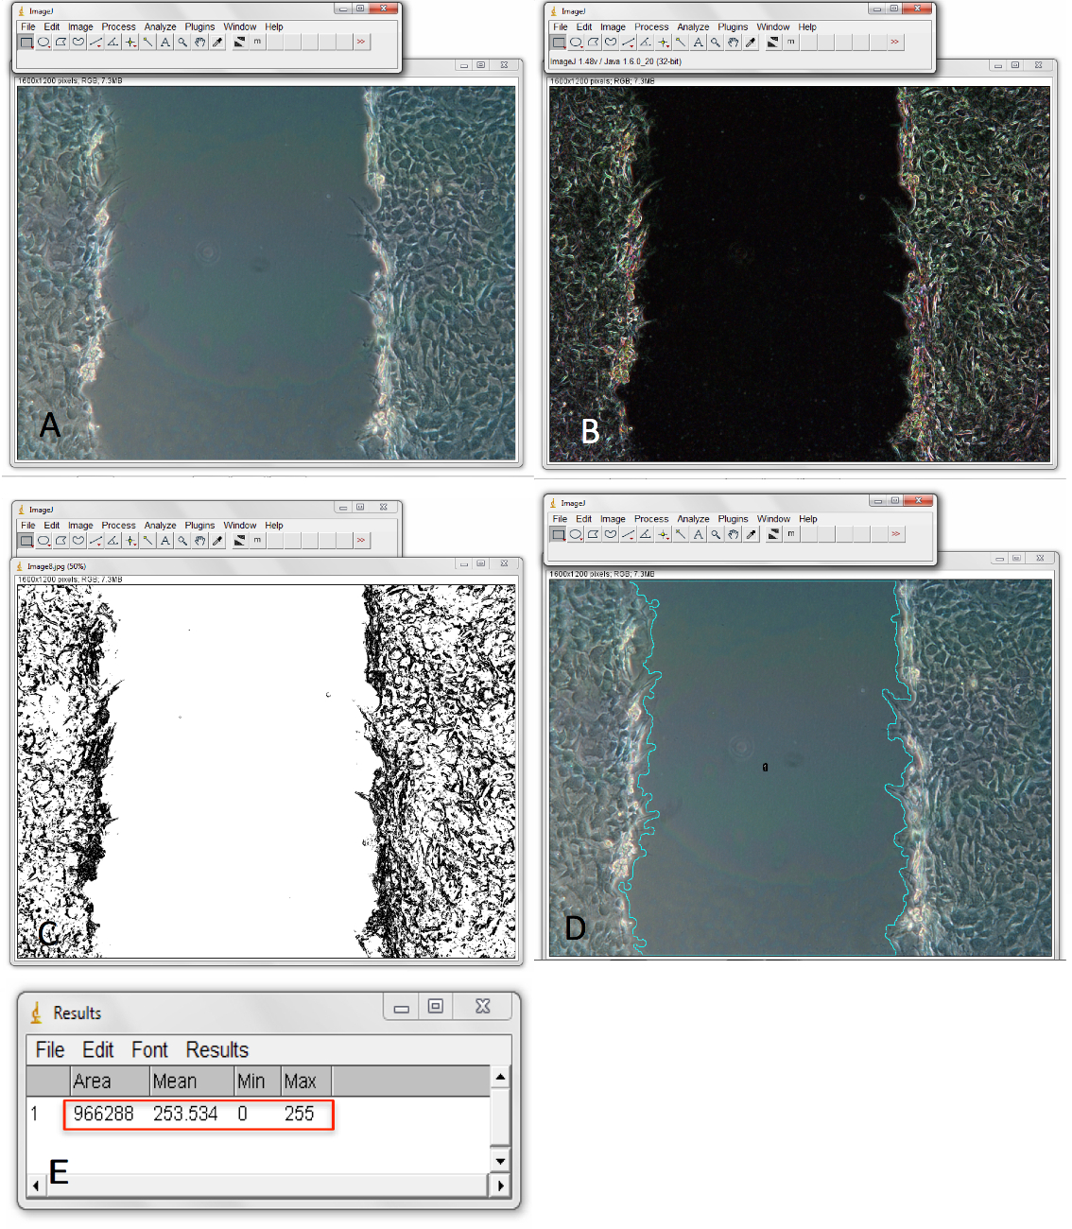This screenshot has width=1072, height=1229.
Task: Select Color picker in panel B ImageJ toolbar
Action: [751, 42]
